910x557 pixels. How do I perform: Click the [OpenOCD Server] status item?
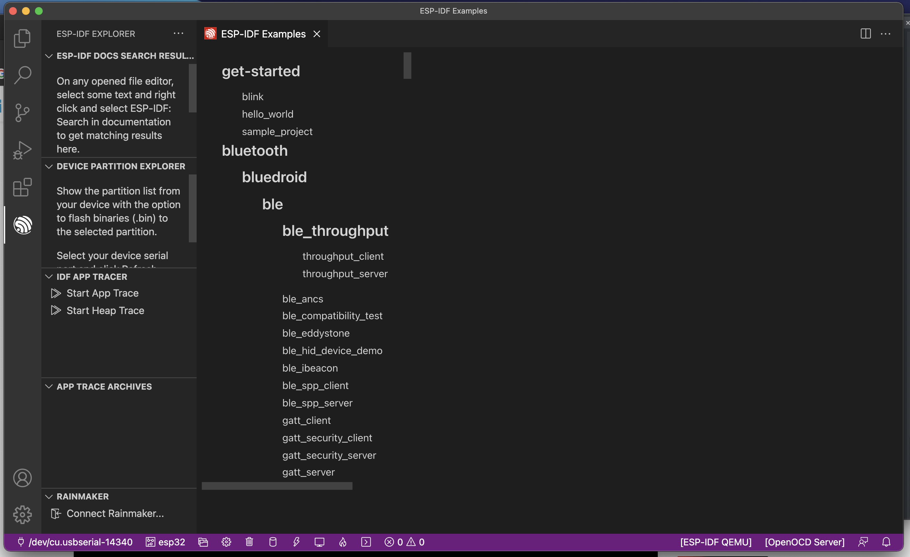(x=805, y=542)
